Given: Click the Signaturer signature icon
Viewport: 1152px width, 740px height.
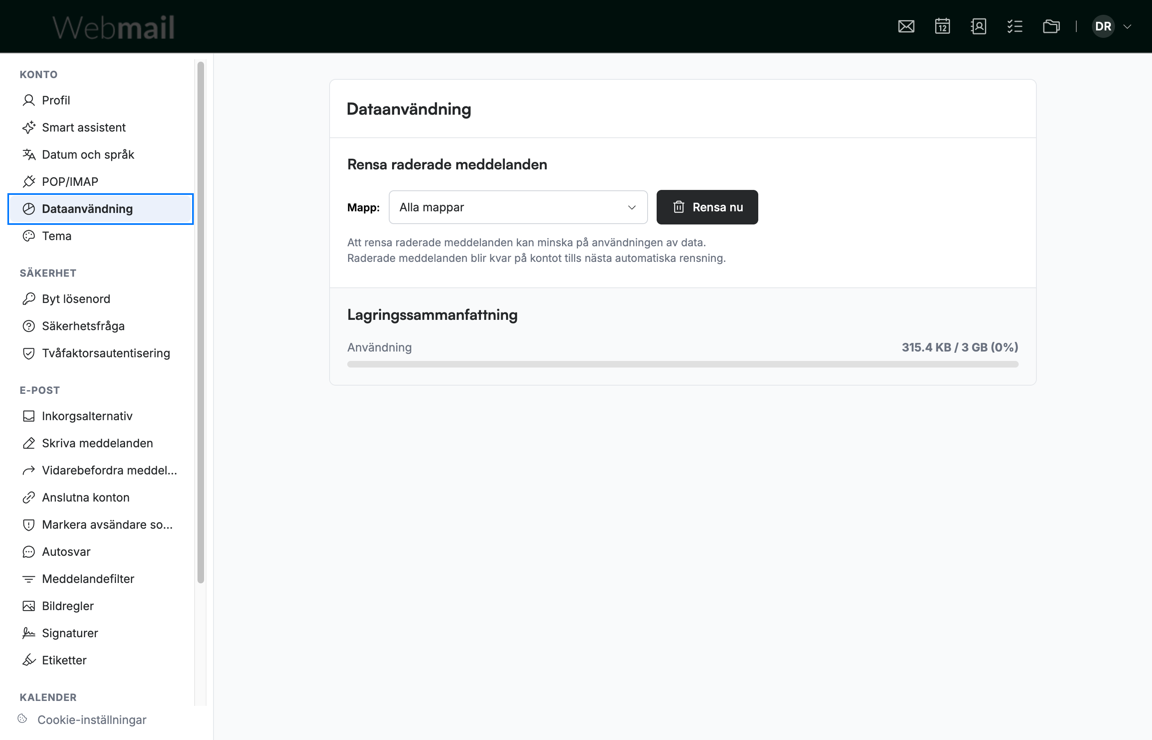Looking at the screenshot, I should pyautogui.click(x=29, y=633).
